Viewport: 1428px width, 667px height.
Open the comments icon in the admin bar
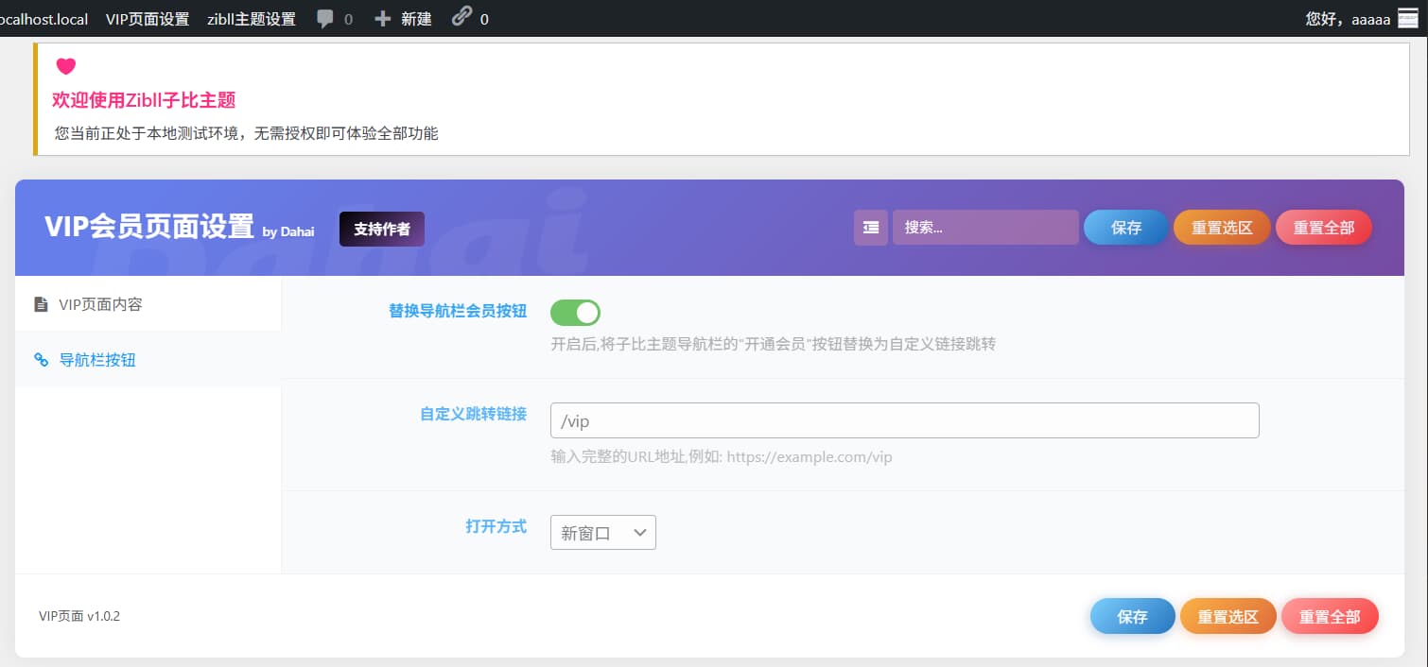click(x=325, y=18)
